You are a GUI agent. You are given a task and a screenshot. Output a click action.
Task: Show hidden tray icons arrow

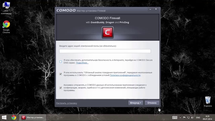click(180, 118)
